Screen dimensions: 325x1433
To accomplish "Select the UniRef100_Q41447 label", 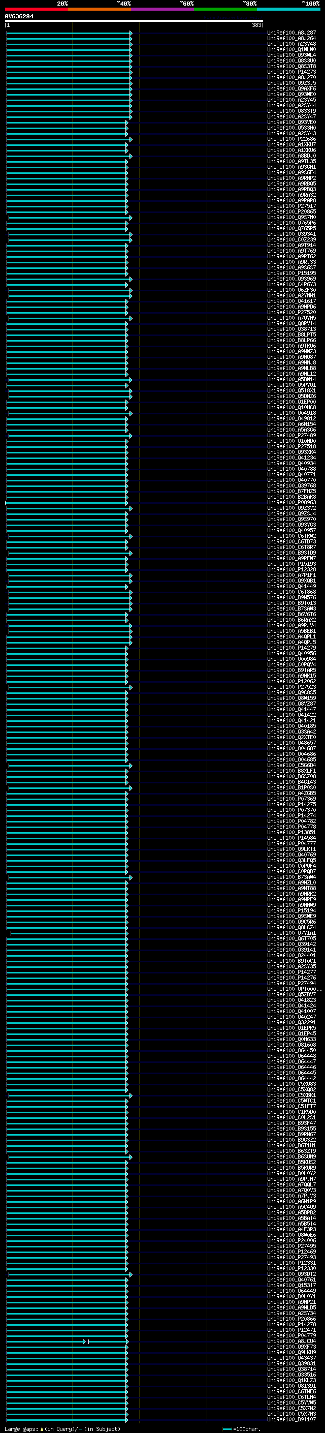I will click(291, 709).
